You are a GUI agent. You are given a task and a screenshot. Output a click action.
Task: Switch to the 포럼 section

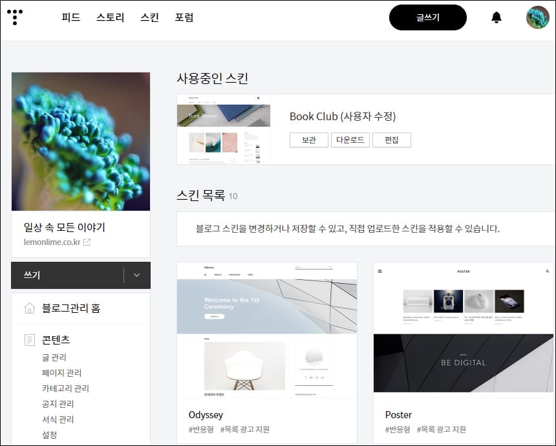click(x=185, y=17)
